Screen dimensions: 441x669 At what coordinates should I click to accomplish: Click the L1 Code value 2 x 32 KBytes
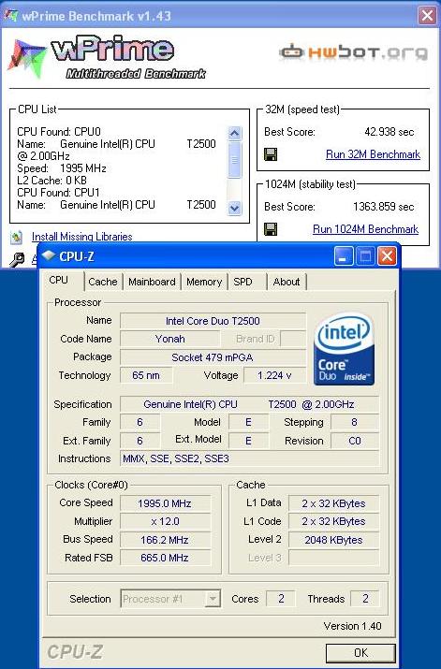pyautogui.click(x=333, y=521)
